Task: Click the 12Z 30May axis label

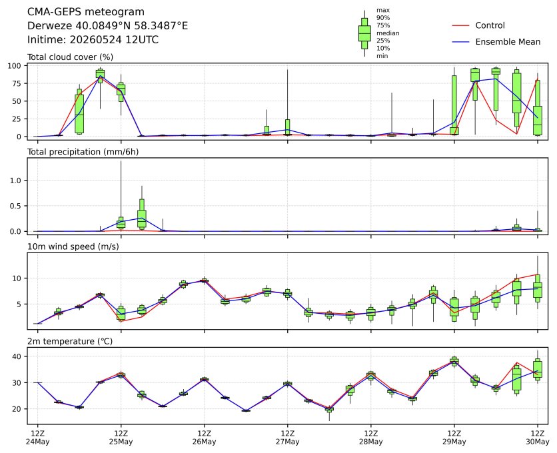Action: [538, 438]
